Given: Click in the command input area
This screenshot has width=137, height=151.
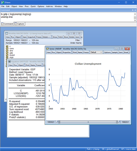Looking at the screenshot, I should coord(67,17).
